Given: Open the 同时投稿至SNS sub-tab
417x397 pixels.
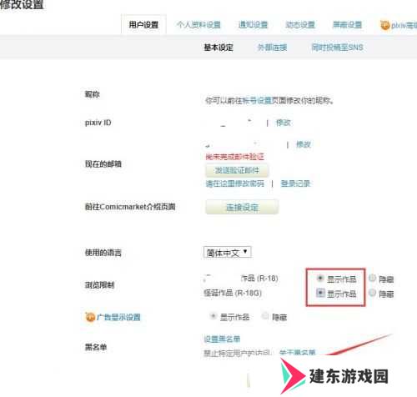Looking at the screenshot, I should [337, 48].
